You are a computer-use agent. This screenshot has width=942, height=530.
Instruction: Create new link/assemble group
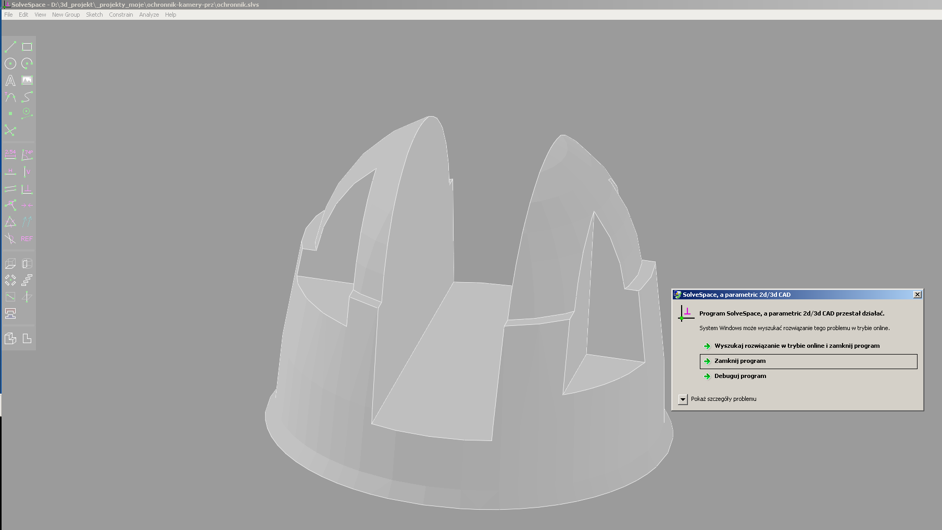[10, 313]
